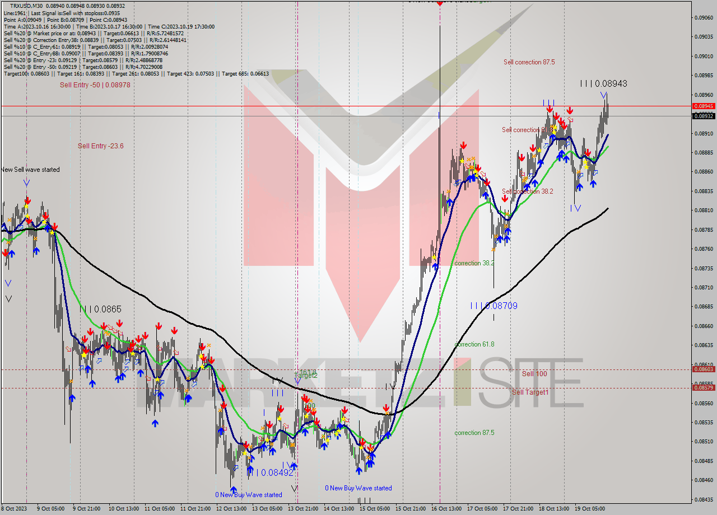The height and width of the screenshot is (515, 717).
Task: Click the 'Sell correction 87.5' label
Action: click(529, 62)
